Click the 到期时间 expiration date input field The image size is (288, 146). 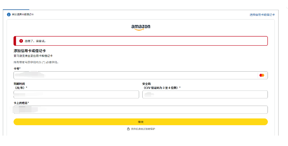pyautogui.click(x=76, y=95)
